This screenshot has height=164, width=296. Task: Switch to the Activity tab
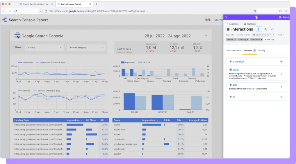coord(262,50)
